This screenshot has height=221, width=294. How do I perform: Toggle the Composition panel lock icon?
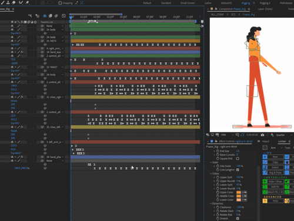[x=216, y=9]
